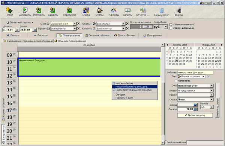This screenshot has width=225, height=146.
Task: Go to next month in mini calendar
Action: point(222,45)
